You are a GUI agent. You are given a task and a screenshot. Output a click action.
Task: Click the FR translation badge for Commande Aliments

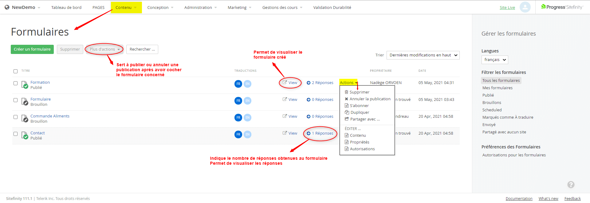238,117
